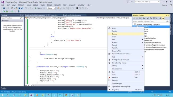Click the bookmark toolbar icon

(77, 8)
